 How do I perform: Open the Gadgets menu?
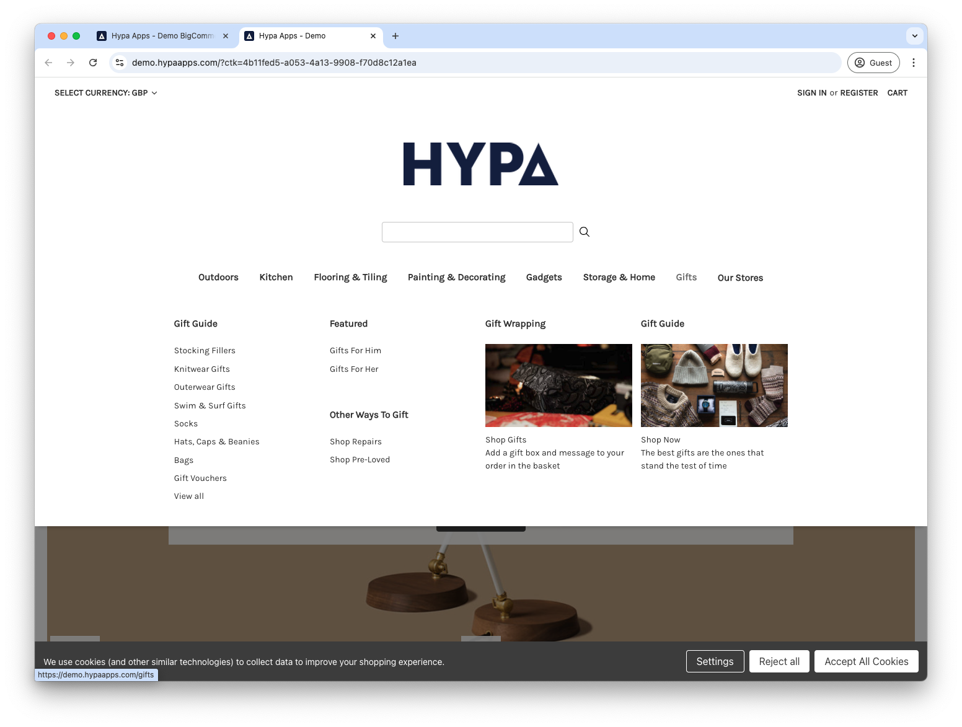544,277
